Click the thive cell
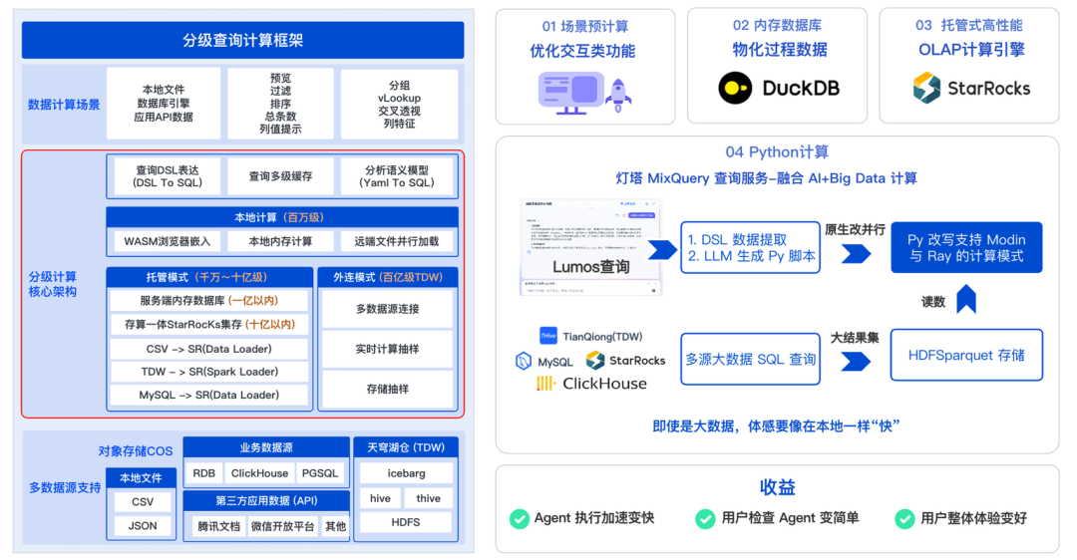Viewport: 1077px width, 560px height. [429, 498]
